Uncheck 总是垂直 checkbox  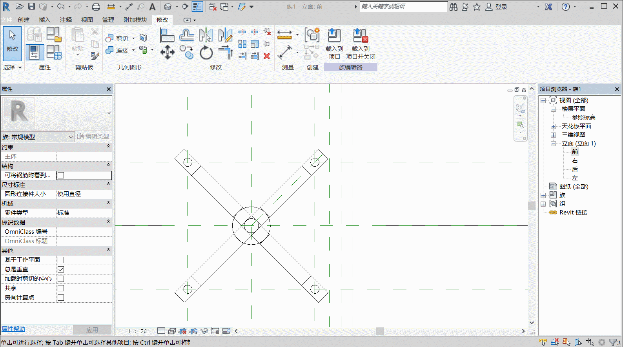coord(61,269)
